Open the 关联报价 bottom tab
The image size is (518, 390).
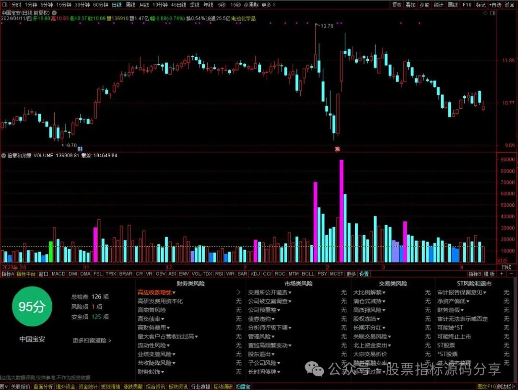(21, 387)
